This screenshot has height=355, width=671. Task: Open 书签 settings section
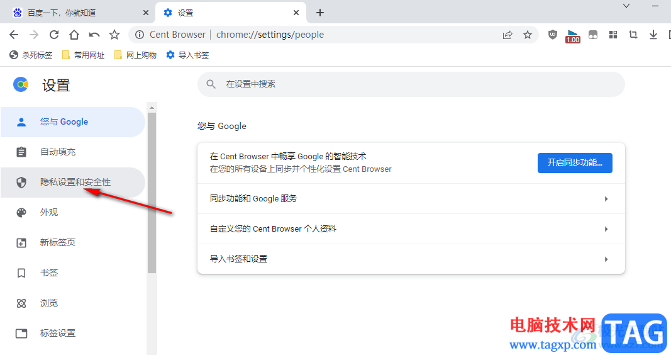click(73, 273)
